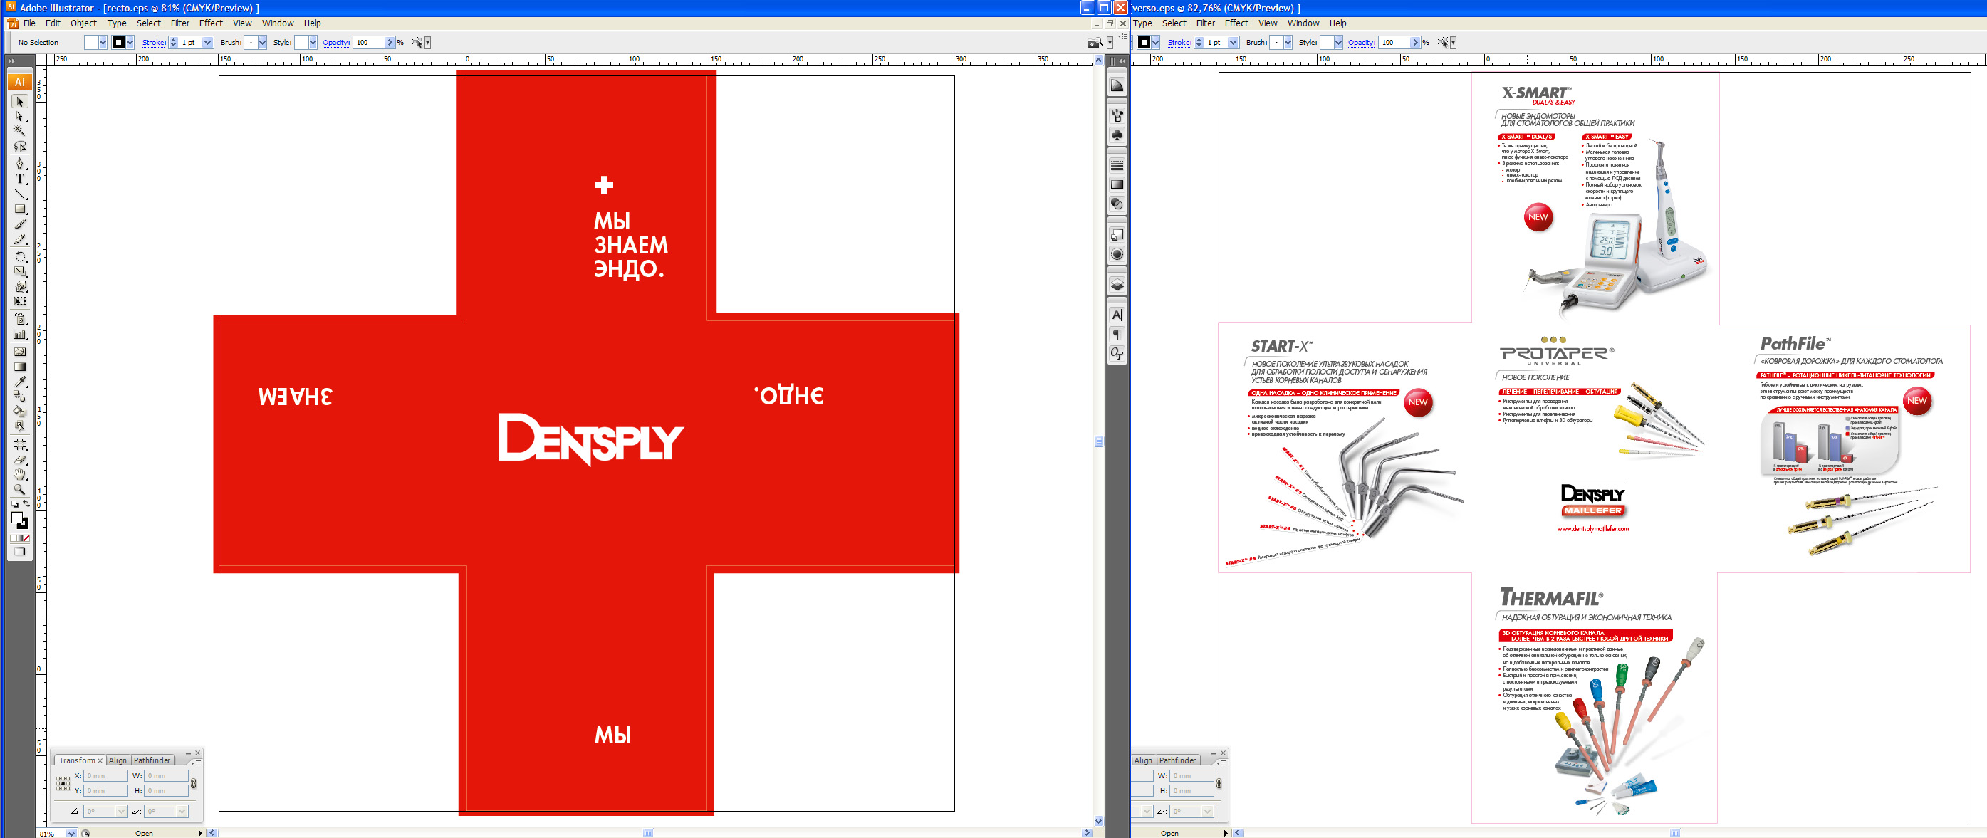Viewport: 1987px width, 838px height.
Task: Set paint to None in toolbox
Action: point(26,538)
